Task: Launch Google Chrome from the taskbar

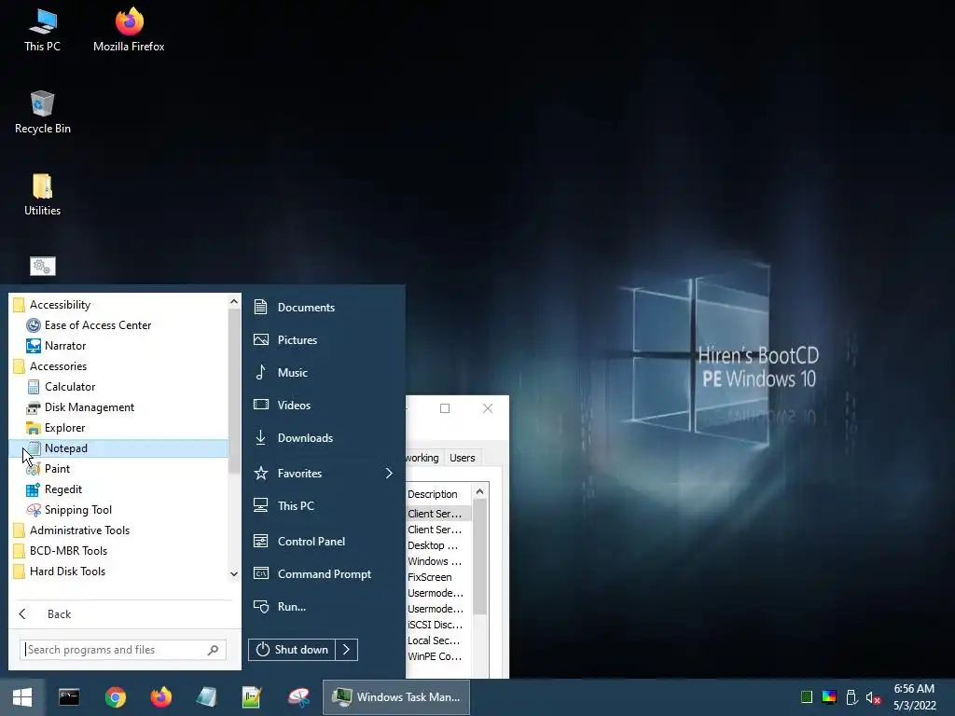Action: point(115,697)
